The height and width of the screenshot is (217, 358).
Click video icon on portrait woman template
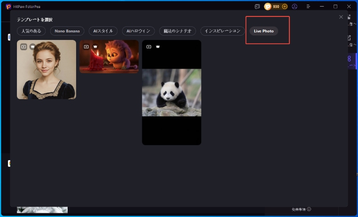coord(23,46)
